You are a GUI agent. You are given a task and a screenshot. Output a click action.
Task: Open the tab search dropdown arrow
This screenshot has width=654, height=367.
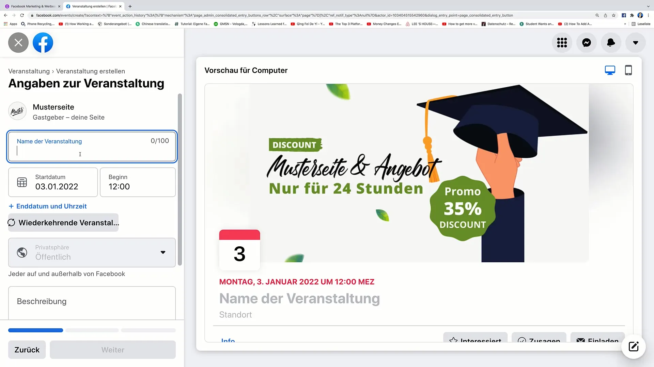point(648,6)
